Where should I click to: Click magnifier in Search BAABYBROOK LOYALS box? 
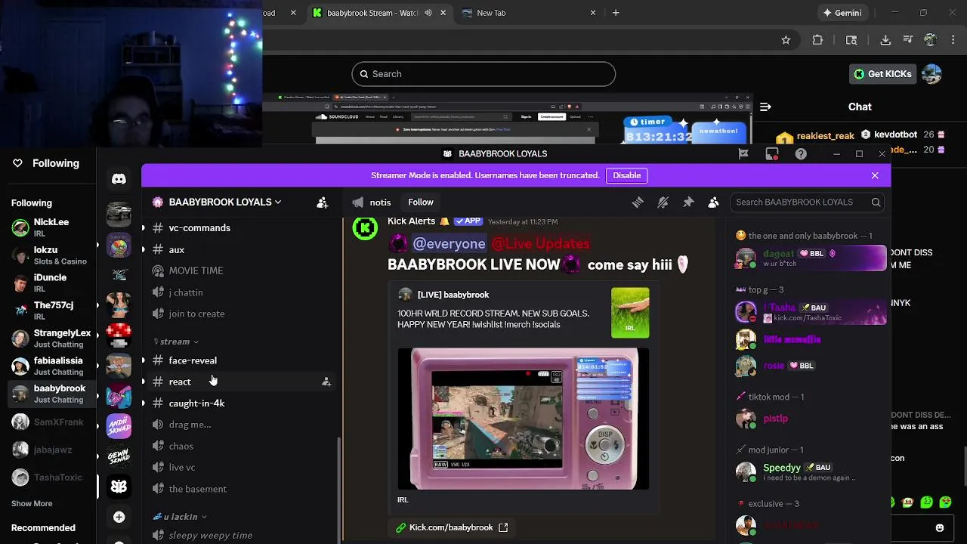point(876,202)
